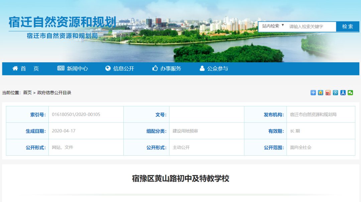Click the 宿迁自然资源和规划 site title

pyautogui.click(x=62, y=22)
